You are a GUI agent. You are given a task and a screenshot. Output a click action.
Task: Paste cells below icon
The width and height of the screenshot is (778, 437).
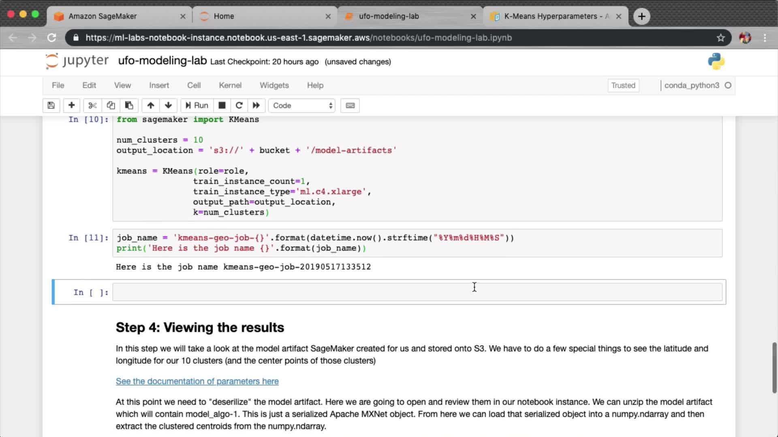click(x=129, y=106)
